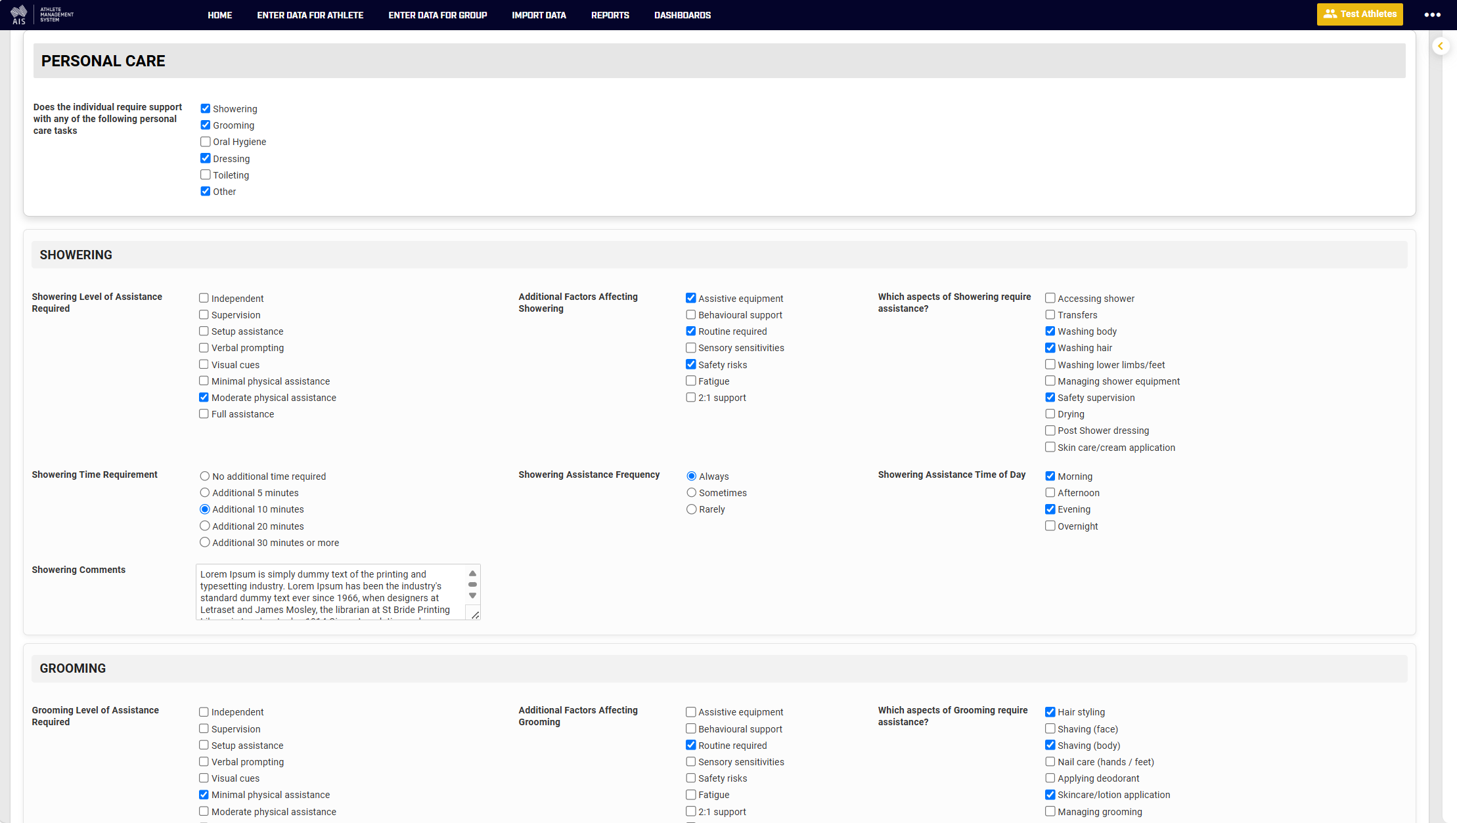Screen dimensions: 1457x823
Task: Check Grooming Assistive equipment checkbox
Action: [691, 711]
